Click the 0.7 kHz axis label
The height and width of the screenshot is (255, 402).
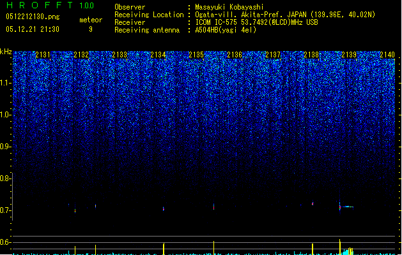6,210
